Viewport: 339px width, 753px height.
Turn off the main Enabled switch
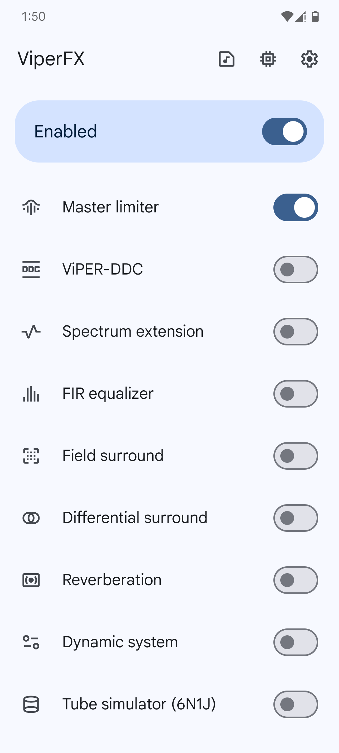point(284,131)
